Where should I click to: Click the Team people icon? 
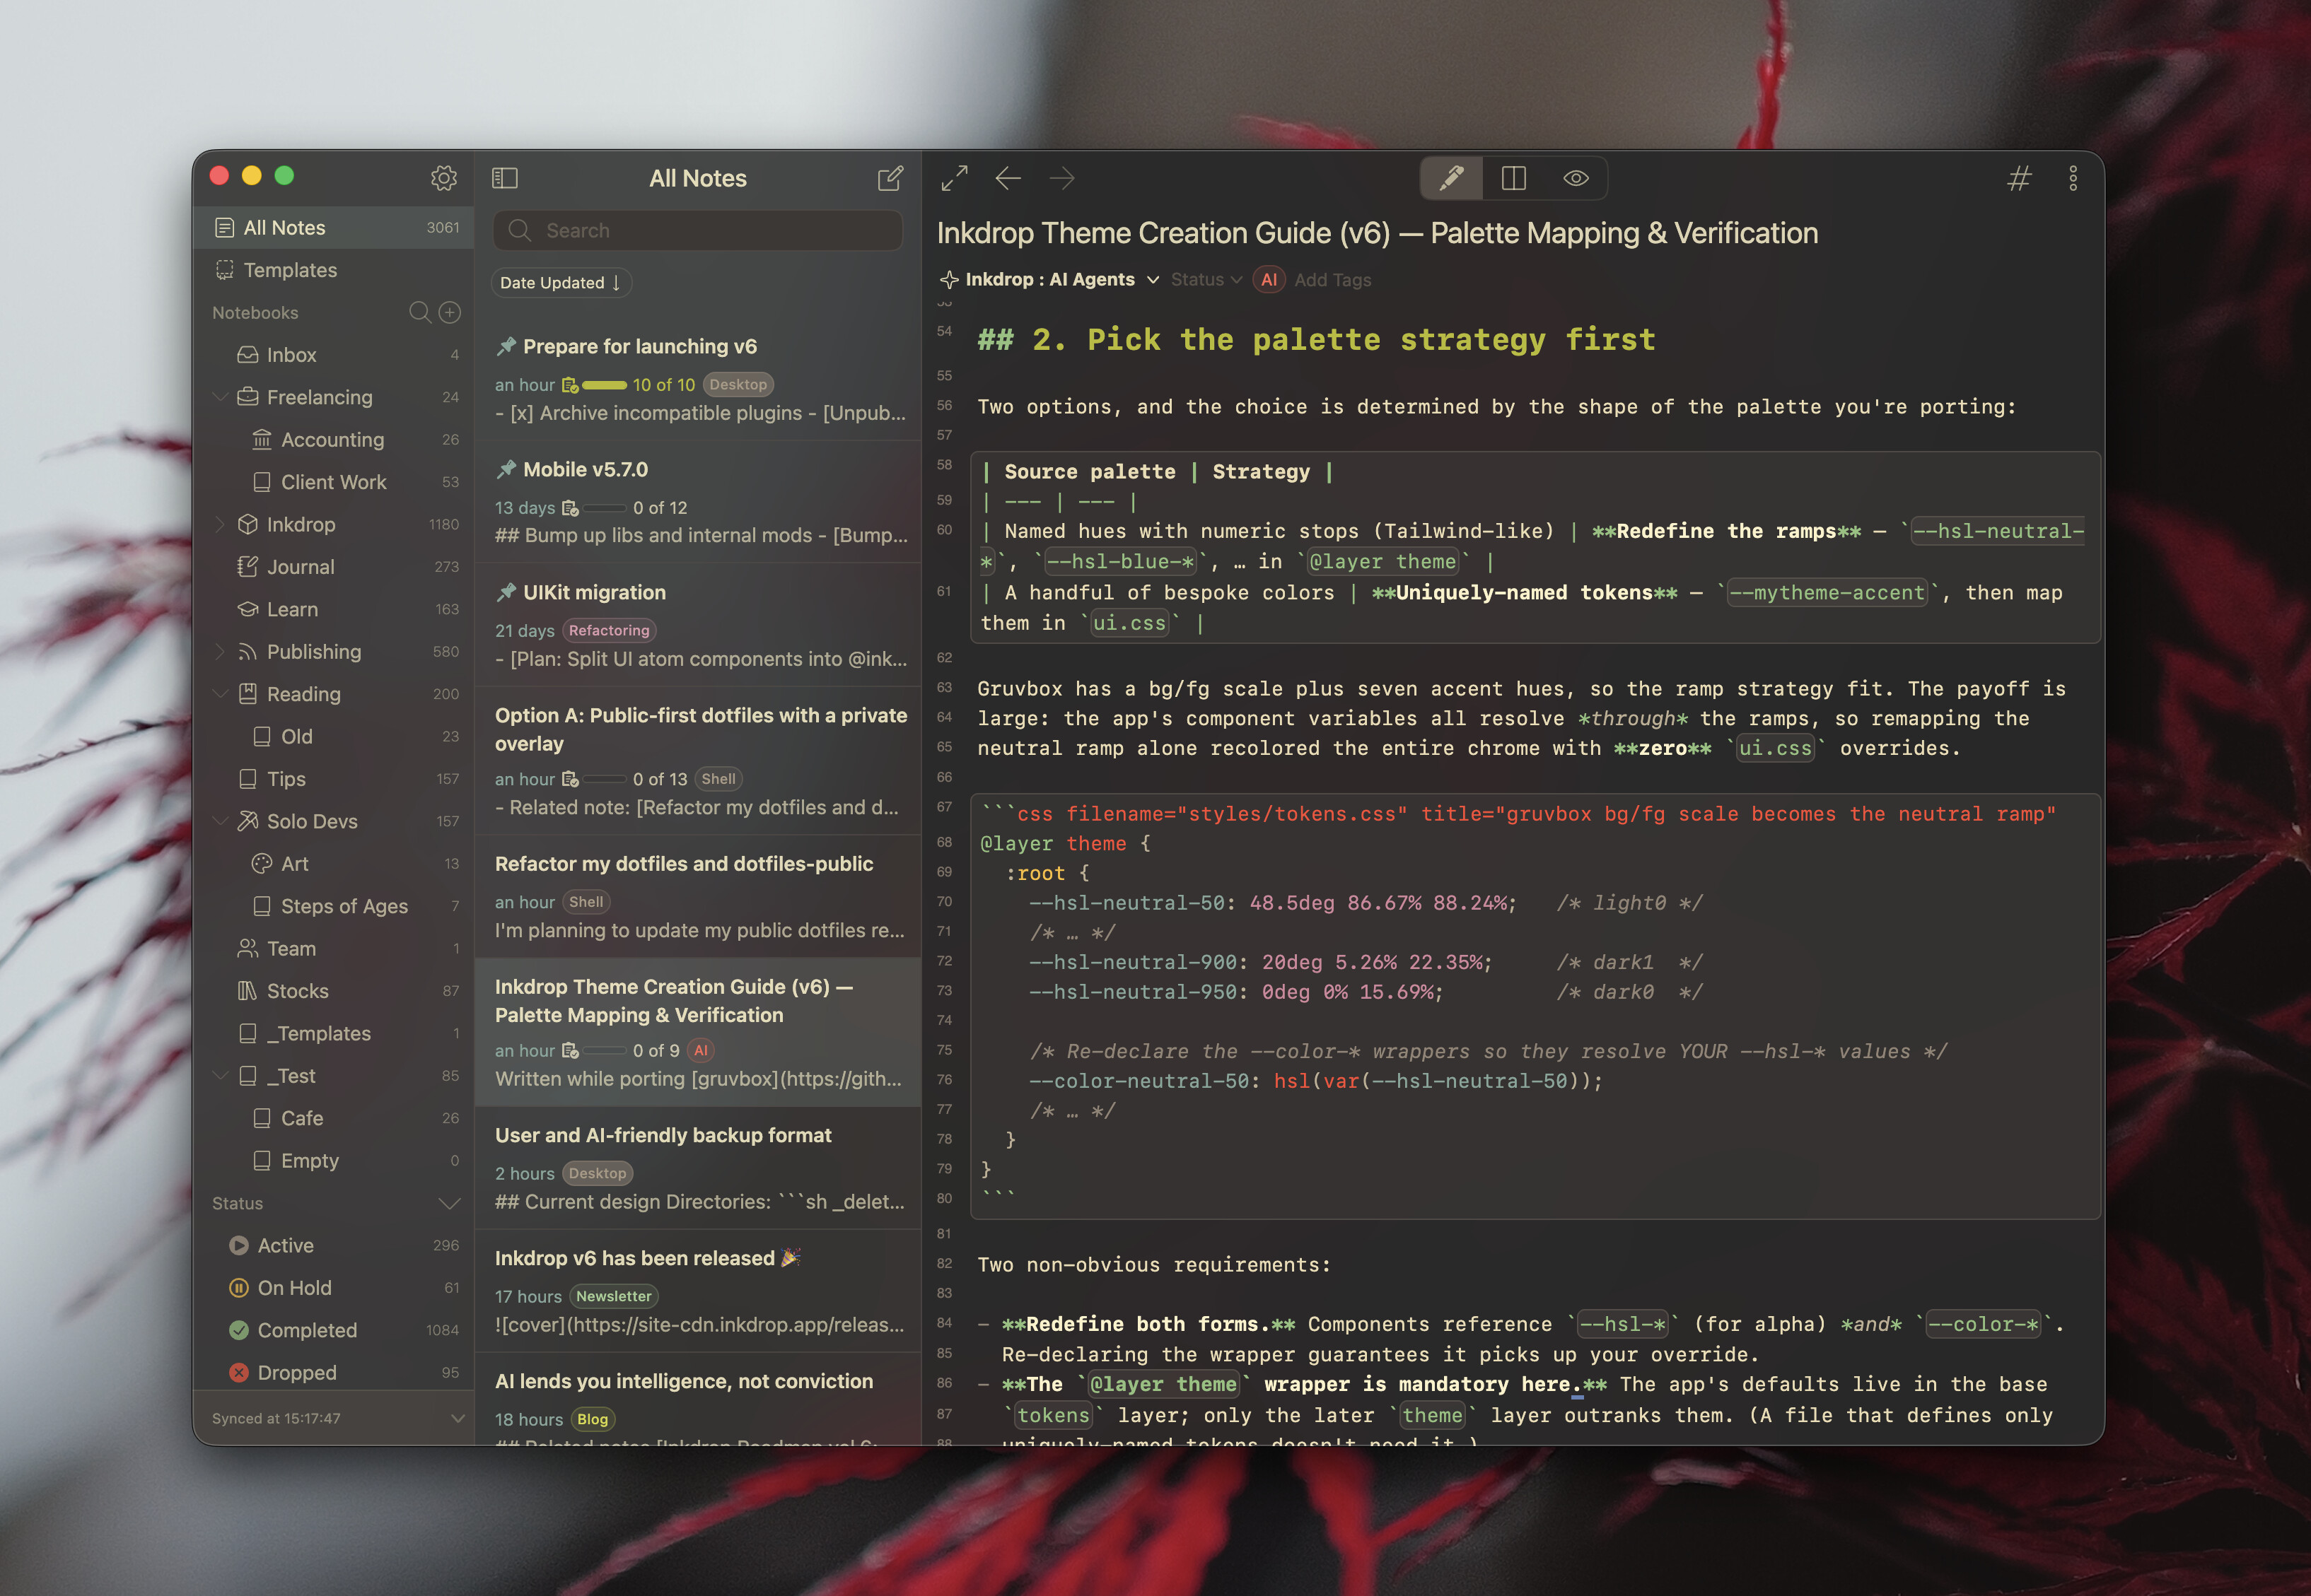coord(247,948)
